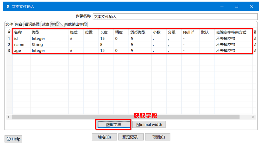Click the 小数 column header
Image resolution: width=264 pixels, height=147 pixels.
click(x=159, y=32)
